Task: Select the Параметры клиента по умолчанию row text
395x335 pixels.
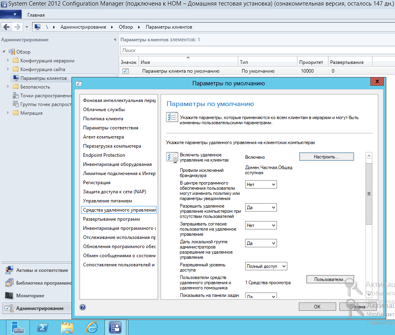Action: (x=181, y=71)
